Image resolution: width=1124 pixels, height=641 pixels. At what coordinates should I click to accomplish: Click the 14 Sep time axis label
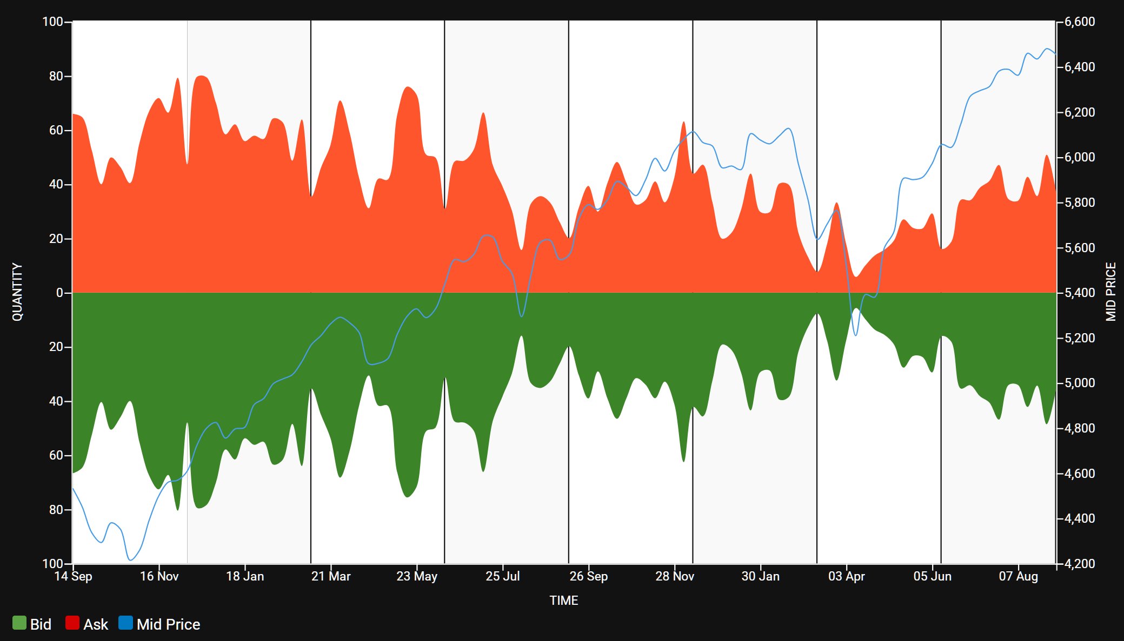pyautogui.click(x=73, y=576)
